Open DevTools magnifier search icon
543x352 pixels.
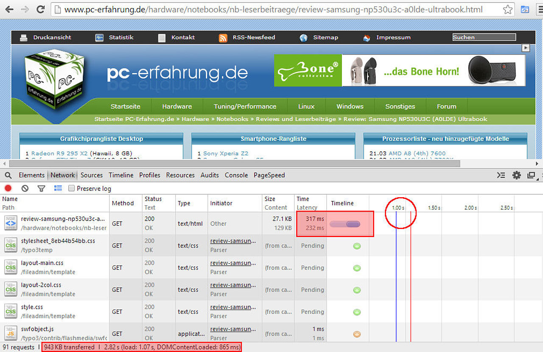[x=9, y=175]
